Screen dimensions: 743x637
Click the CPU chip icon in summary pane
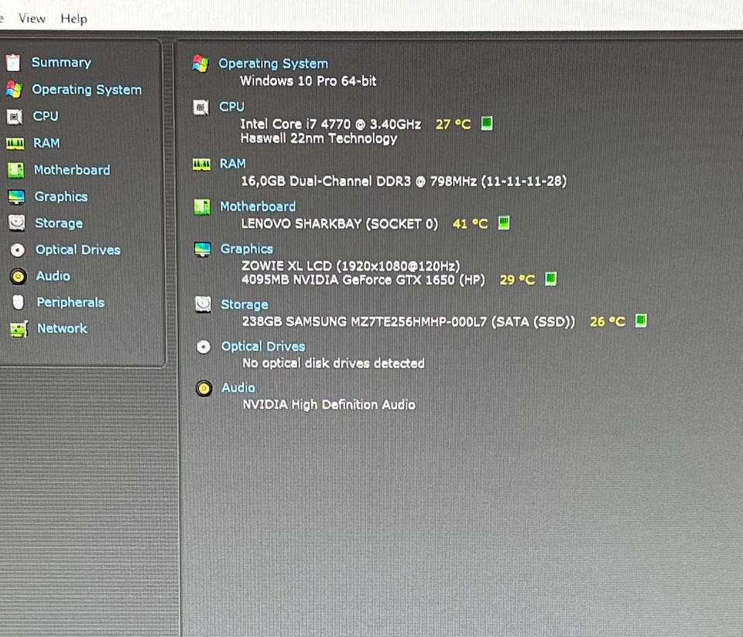click(x=201, y=107)
